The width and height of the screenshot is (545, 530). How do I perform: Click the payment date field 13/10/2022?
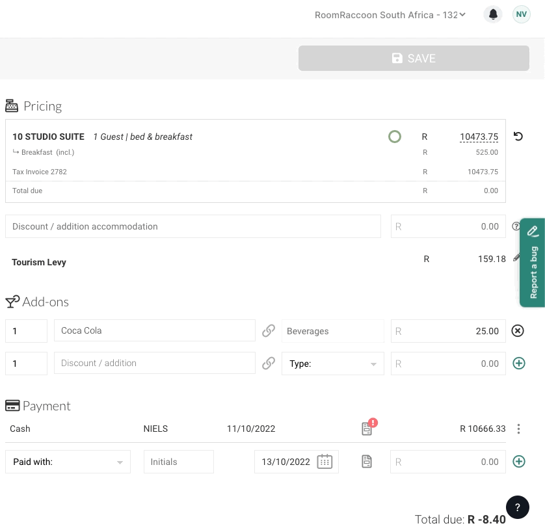tap(297, 462)
